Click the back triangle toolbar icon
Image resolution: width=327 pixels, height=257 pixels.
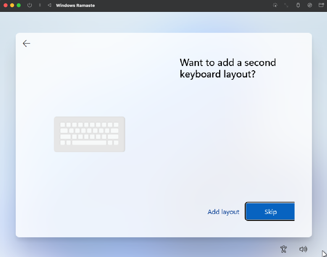[49, 5]
